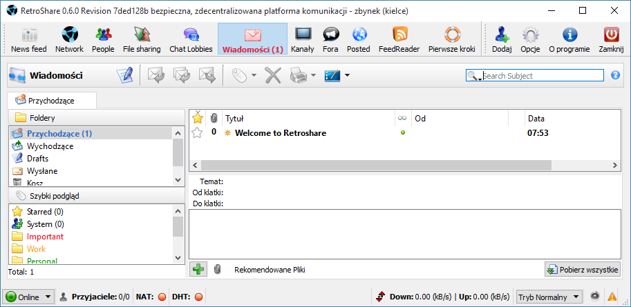
Task: Select the Wychodzące folder
Action: pyautogui.click(x=50, y=146)
